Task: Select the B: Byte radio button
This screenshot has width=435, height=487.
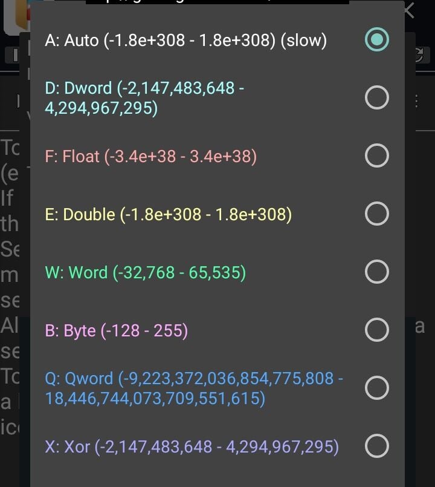Action: 377,330
